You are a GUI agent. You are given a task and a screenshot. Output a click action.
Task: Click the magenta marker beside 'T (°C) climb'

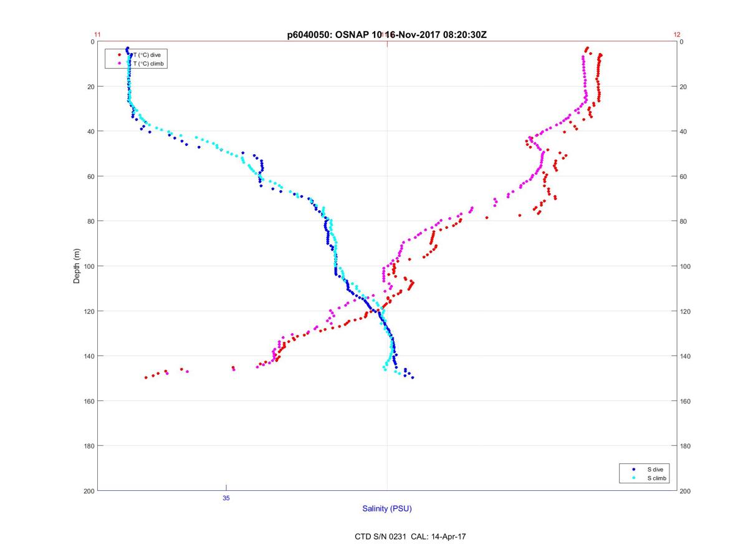pyautogui.click(x=120, y=64)
